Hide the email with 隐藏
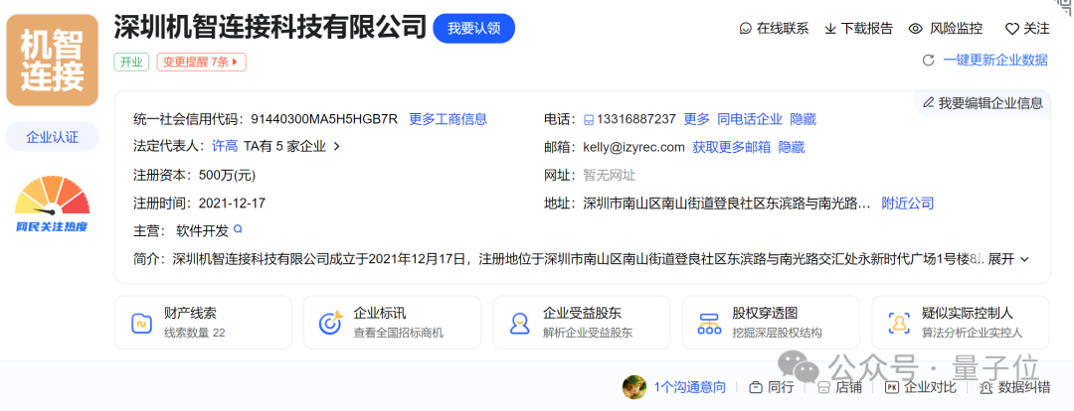 (x=792, y=147)
